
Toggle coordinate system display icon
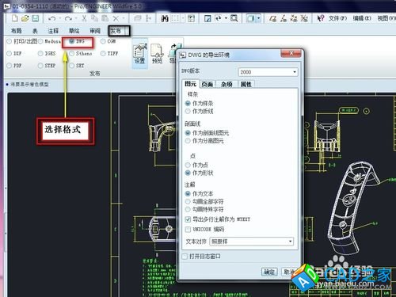(x=304, y=18)
